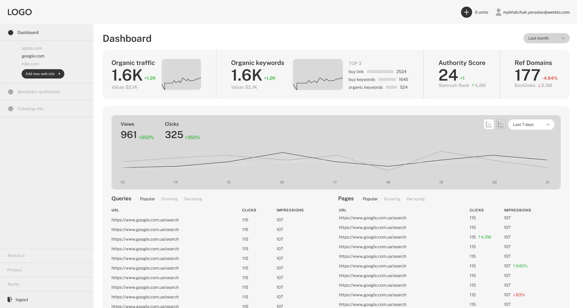
Task: Show Growing tab in Pages section
Action: [392, 199]
